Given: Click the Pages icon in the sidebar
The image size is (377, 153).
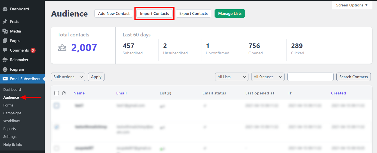Looking at the screenshot, I should pyautogui.click(x=5, y=41).
